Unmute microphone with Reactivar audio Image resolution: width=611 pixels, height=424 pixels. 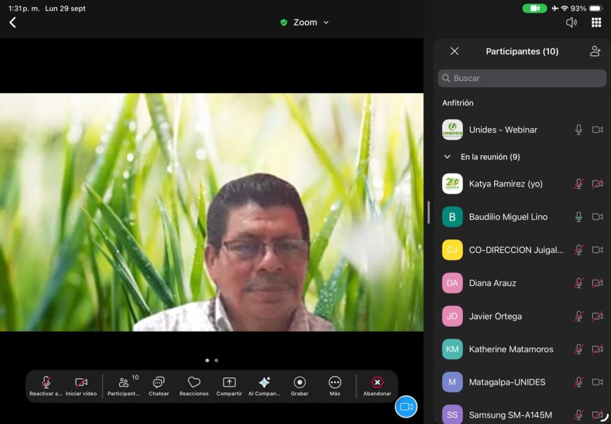46,383
